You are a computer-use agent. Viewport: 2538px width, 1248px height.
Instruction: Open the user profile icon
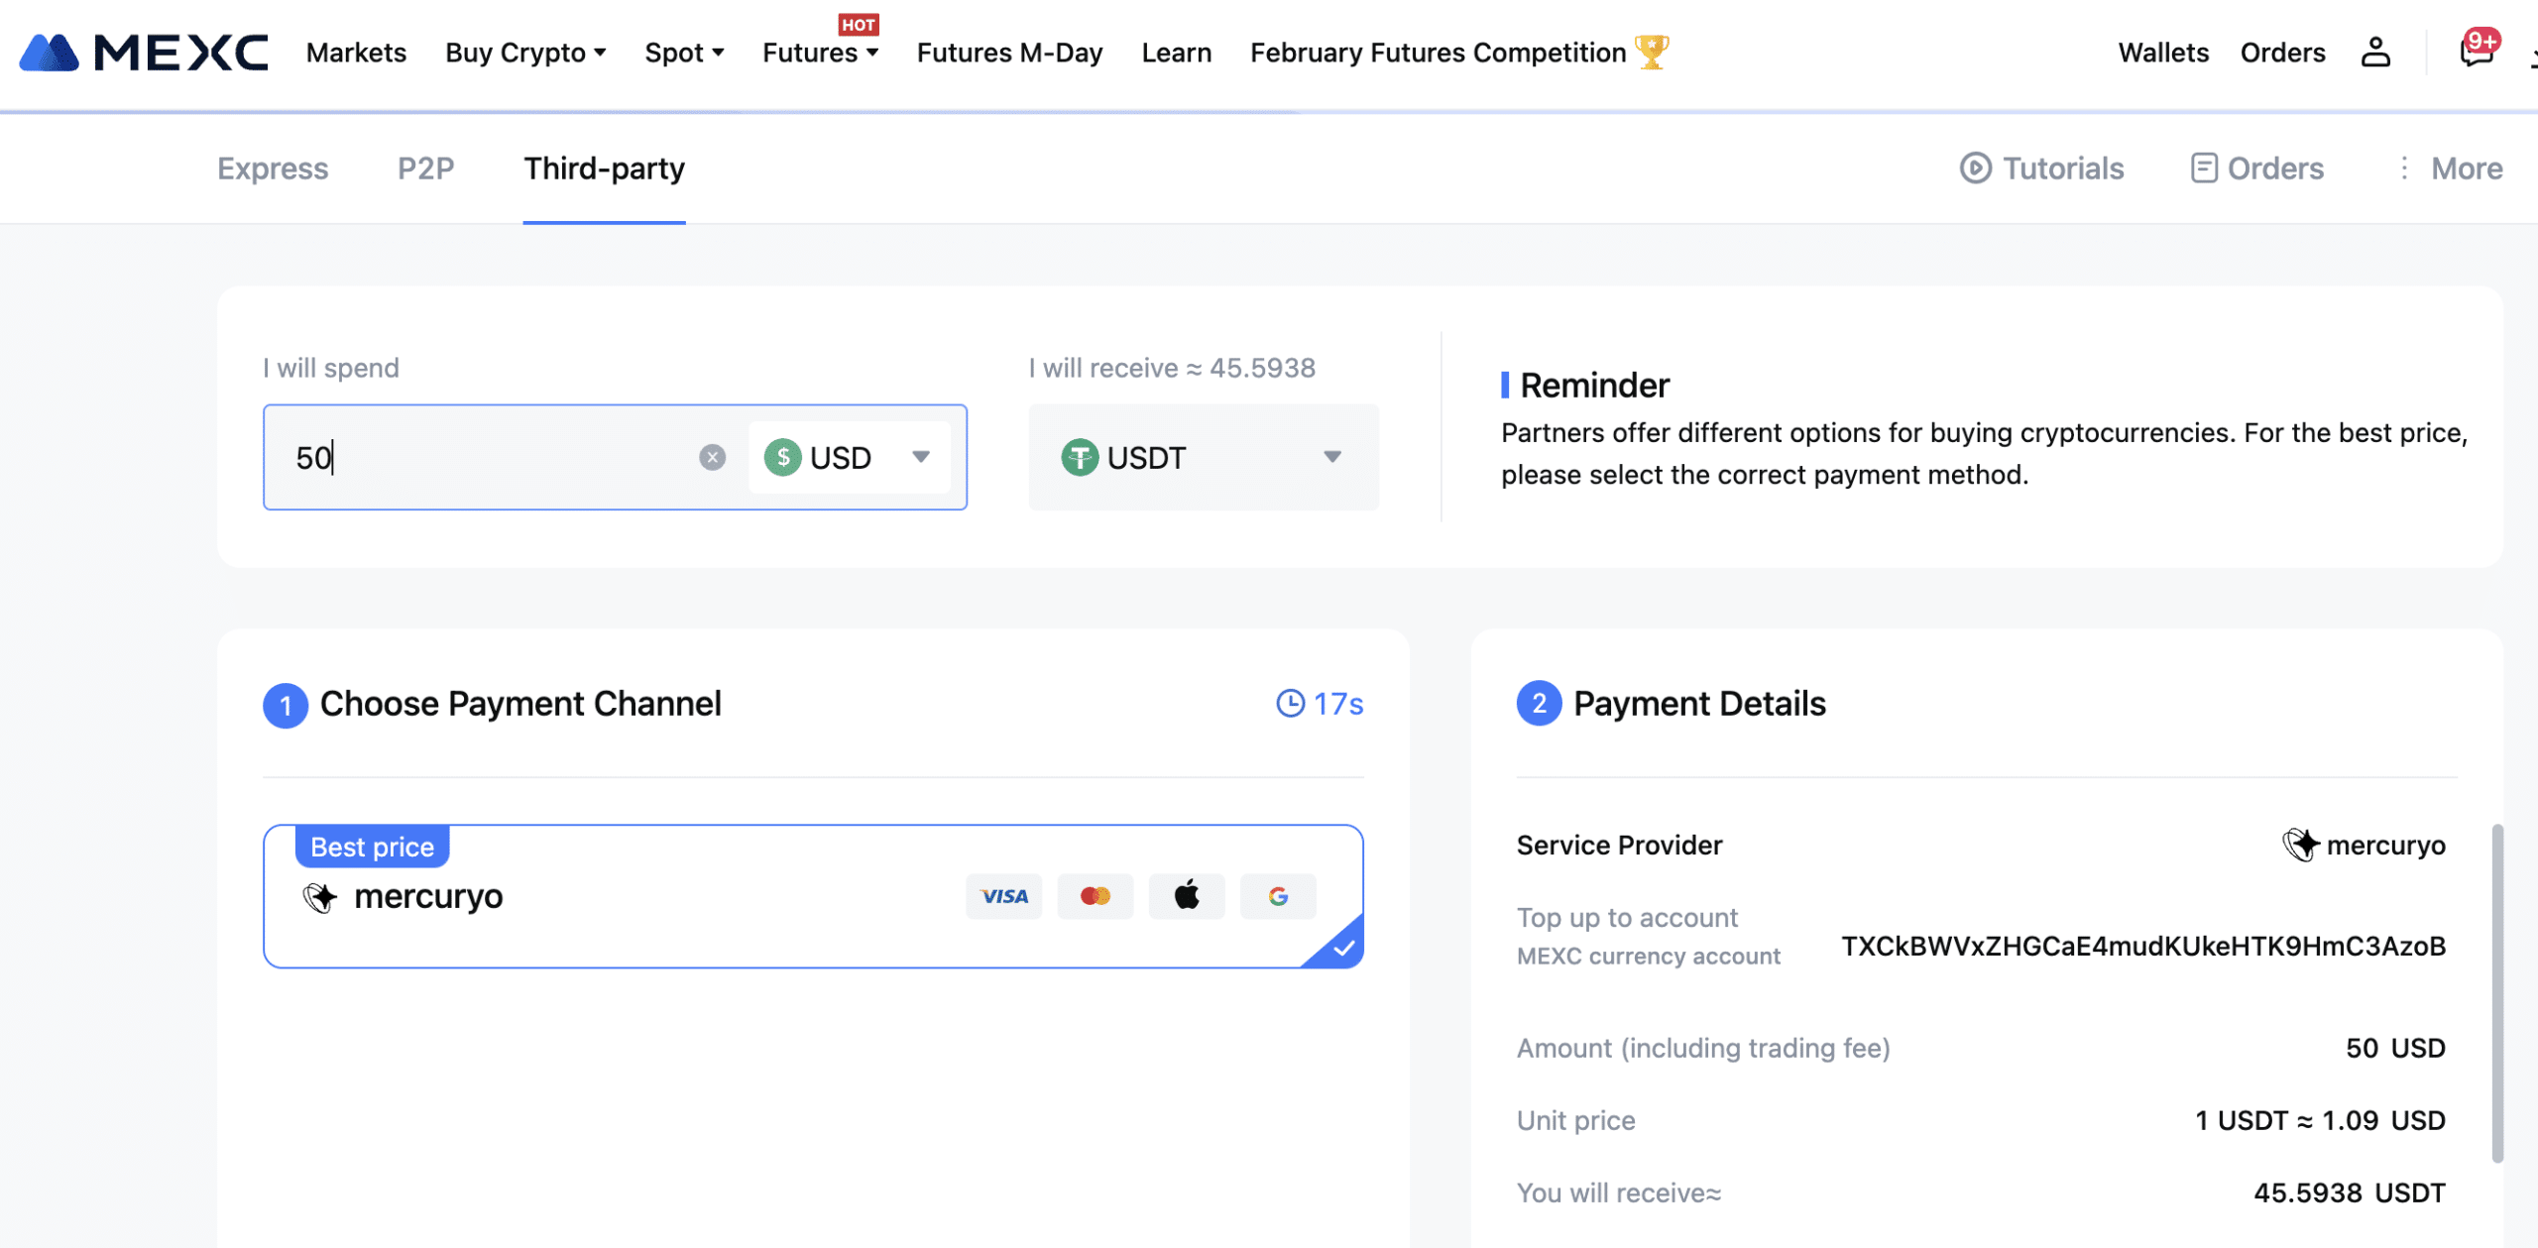(x=2375, y=53)
